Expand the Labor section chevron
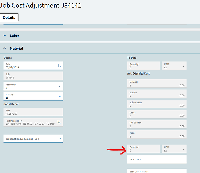The height and width of the screenshot is (173, 200). pos(5,36)
